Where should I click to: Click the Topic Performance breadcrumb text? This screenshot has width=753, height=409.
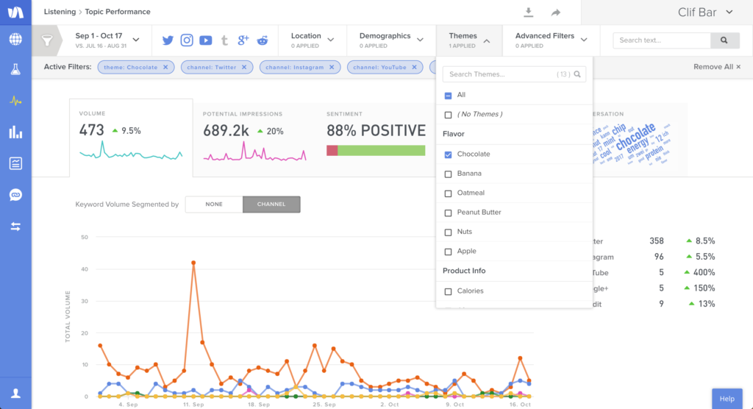(x=118, y=12)
